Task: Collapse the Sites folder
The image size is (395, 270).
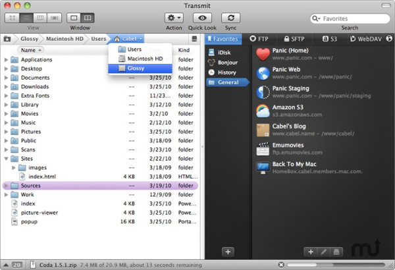Action: point(7,159)
